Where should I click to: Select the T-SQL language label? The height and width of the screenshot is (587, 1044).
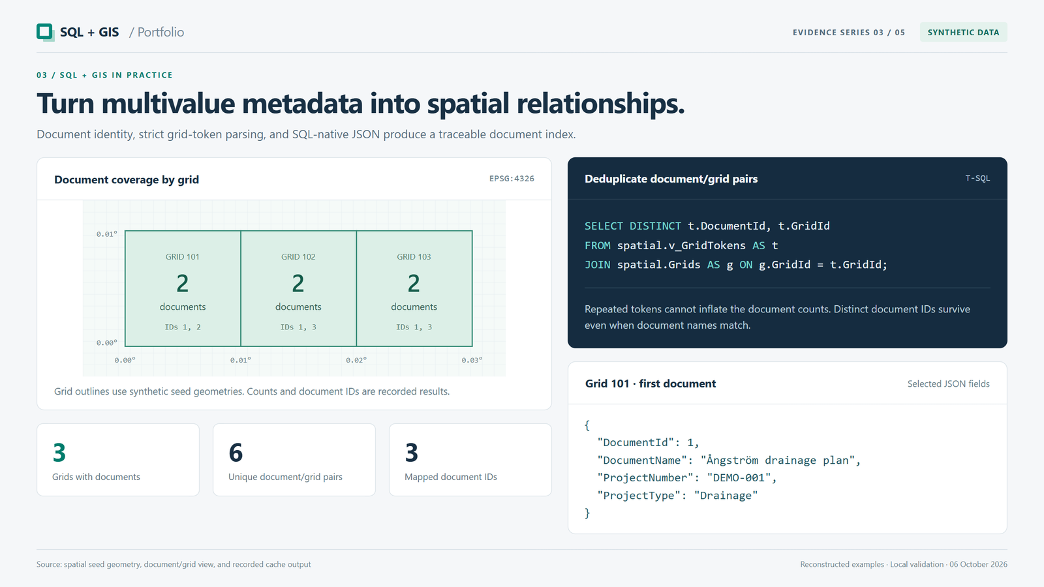pyautogui.click(x=977, y=178)
